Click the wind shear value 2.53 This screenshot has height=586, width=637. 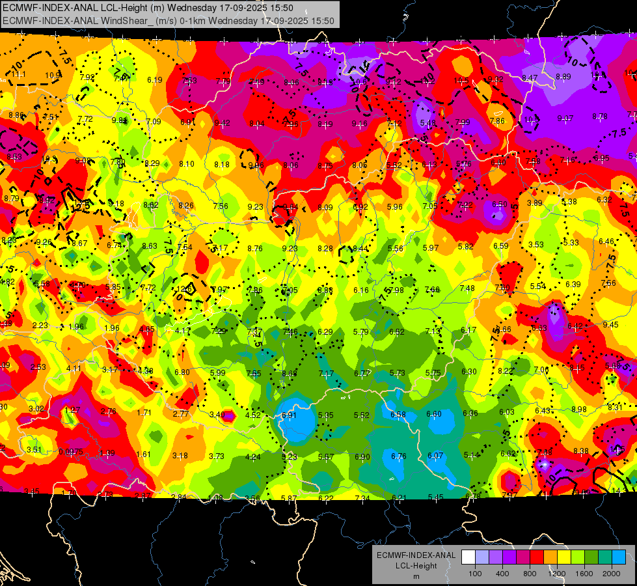38,367
